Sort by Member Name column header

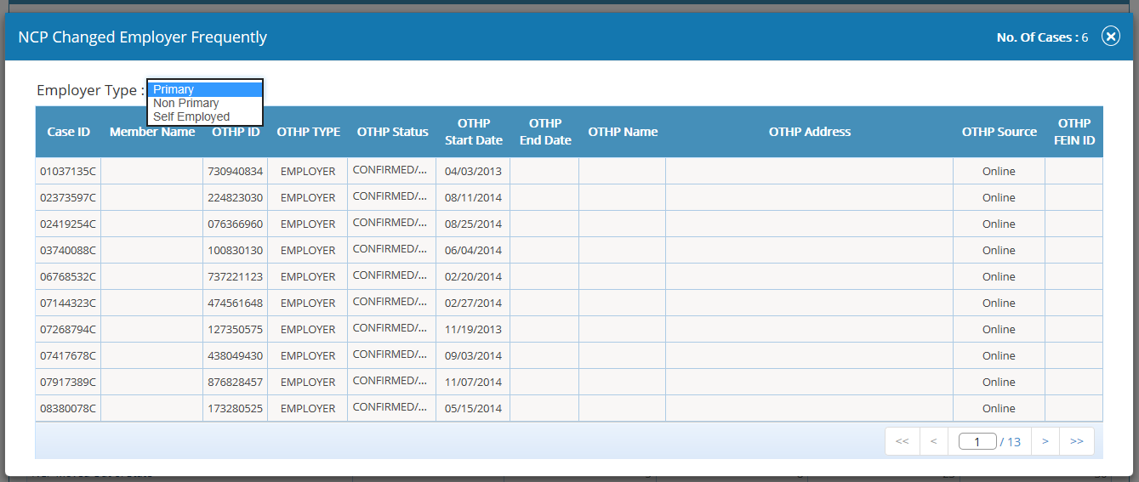point(152,132)
